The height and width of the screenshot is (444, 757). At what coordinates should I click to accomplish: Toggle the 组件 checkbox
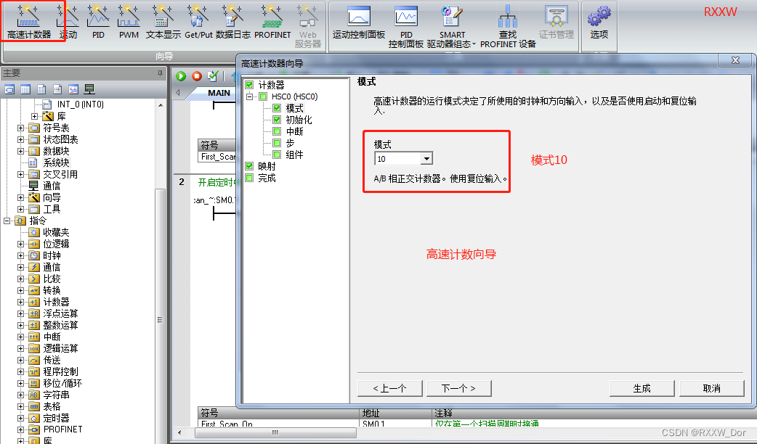[x=277, y=155]
